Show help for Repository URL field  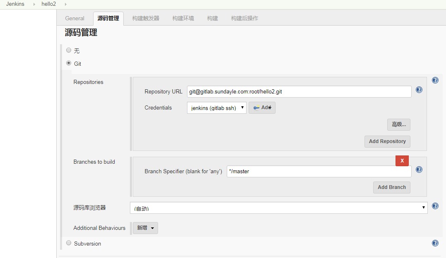(419, 90)
